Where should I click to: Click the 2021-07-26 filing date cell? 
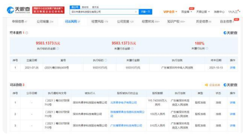click(x=32, y=68)
